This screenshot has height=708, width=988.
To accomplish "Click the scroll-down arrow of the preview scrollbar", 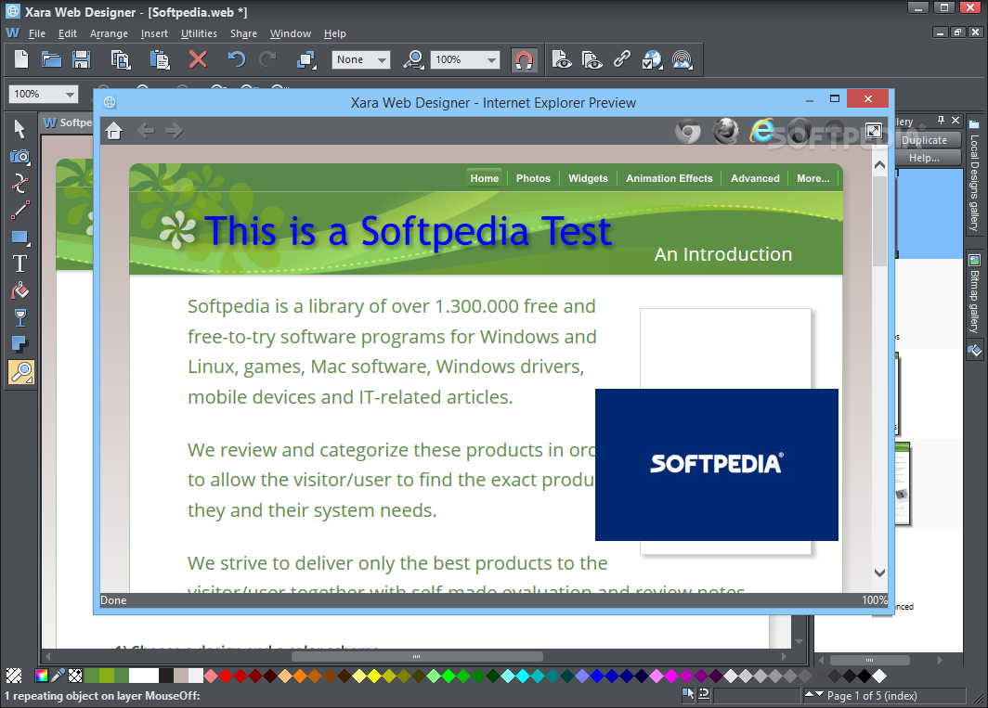I will click(879, 573).
